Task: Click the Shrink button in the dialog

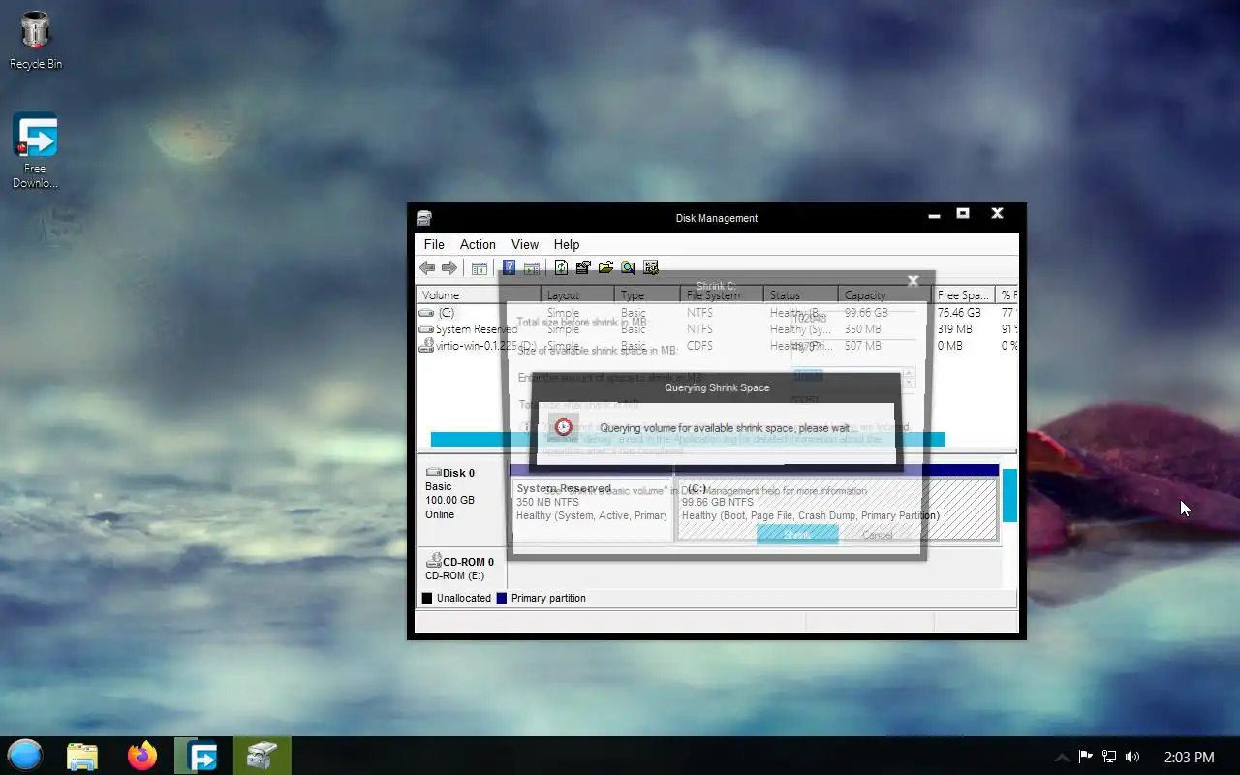Action: pos(797,535)
